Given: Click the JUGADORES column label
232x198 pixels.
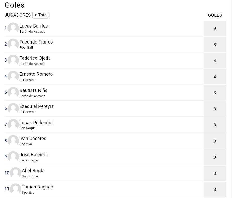Looking at the screenshot, I should (18, 15).
